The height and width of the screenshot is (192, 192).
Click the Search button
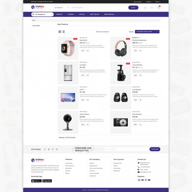[x=133, y=8]
